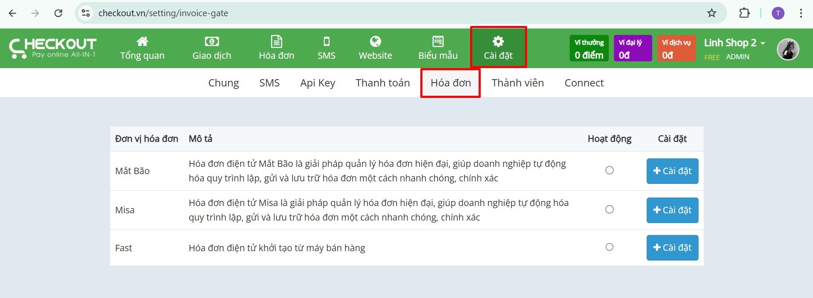The image size is (813, 298).
Task: Open Ví đại lý wallet
Action: [x=633, y=49]
